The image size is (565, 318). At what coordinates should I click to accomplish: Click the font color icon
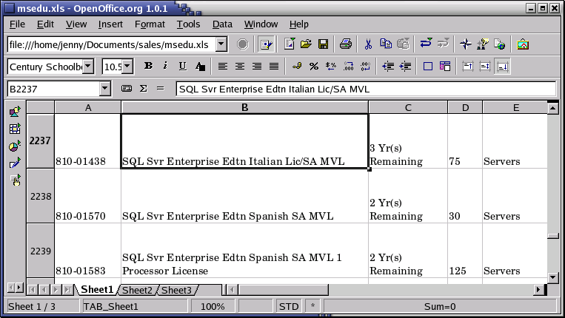446,67
